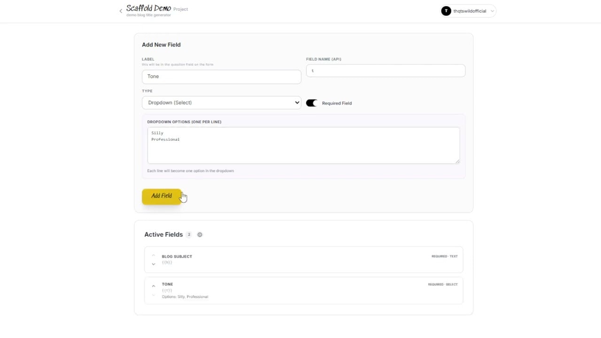Move Tone field up with arrow
This screenshot has height=338, width=601.
(154, 286)
